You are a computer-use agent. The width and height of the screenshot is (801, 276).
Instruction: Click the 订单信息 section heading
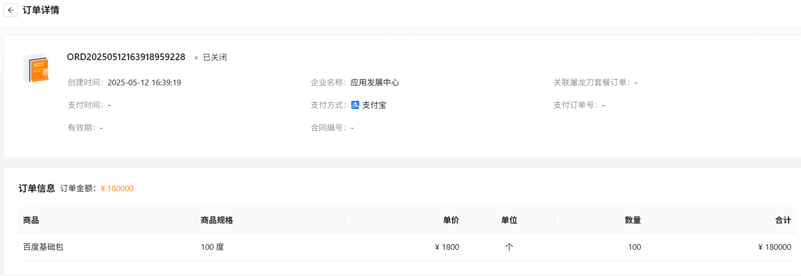[37, 188]
